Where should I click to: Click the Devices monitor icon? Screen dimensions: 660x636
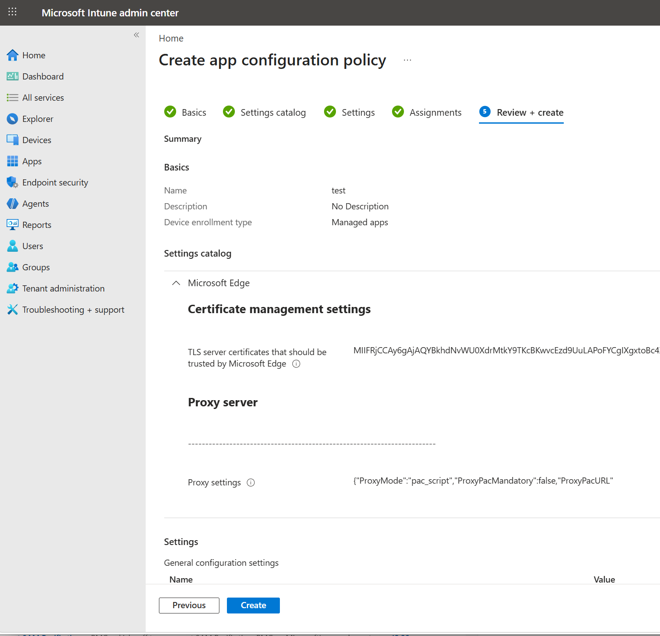tap(12, 140)
